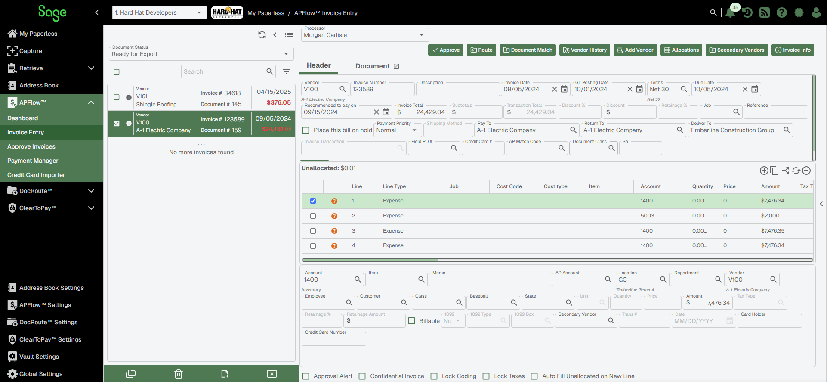Click the Add Vendor button
The width and height of the screenshot is (827, 382).
pyautogui.click(x=635, y=50)
